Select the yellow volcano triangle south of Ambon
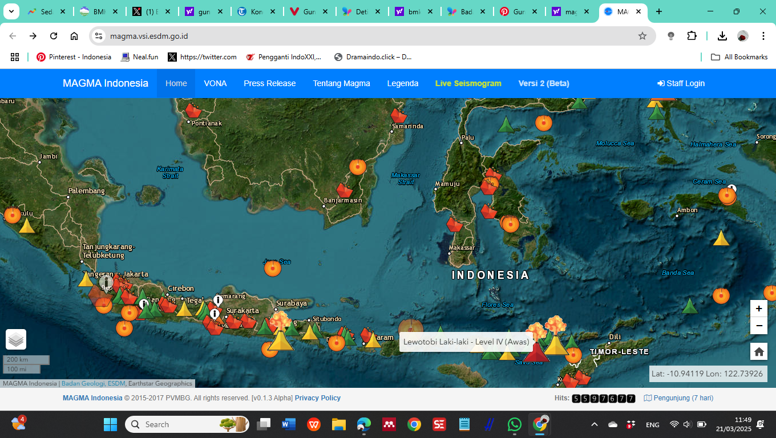Screen dimensions: 776x438 pos(721,238)
